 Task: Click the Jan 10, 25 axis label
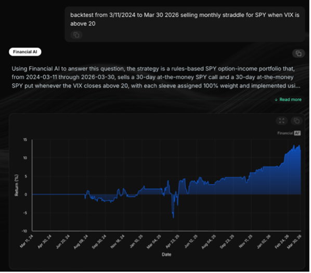[136, 241]
